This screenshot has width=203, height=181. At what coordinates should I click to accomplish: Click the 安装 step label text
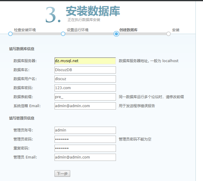click(x=176, y=30)
